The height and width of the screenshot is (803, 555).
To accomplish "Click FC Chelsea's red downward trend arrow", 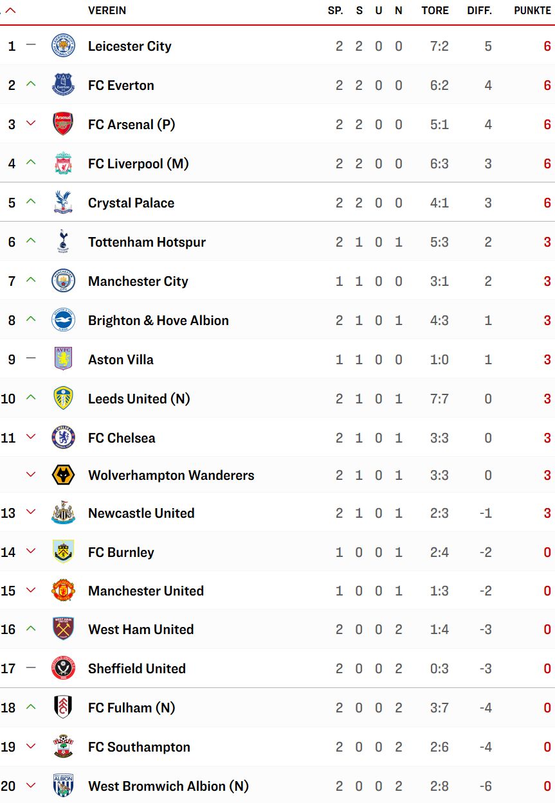I will 30,437.
